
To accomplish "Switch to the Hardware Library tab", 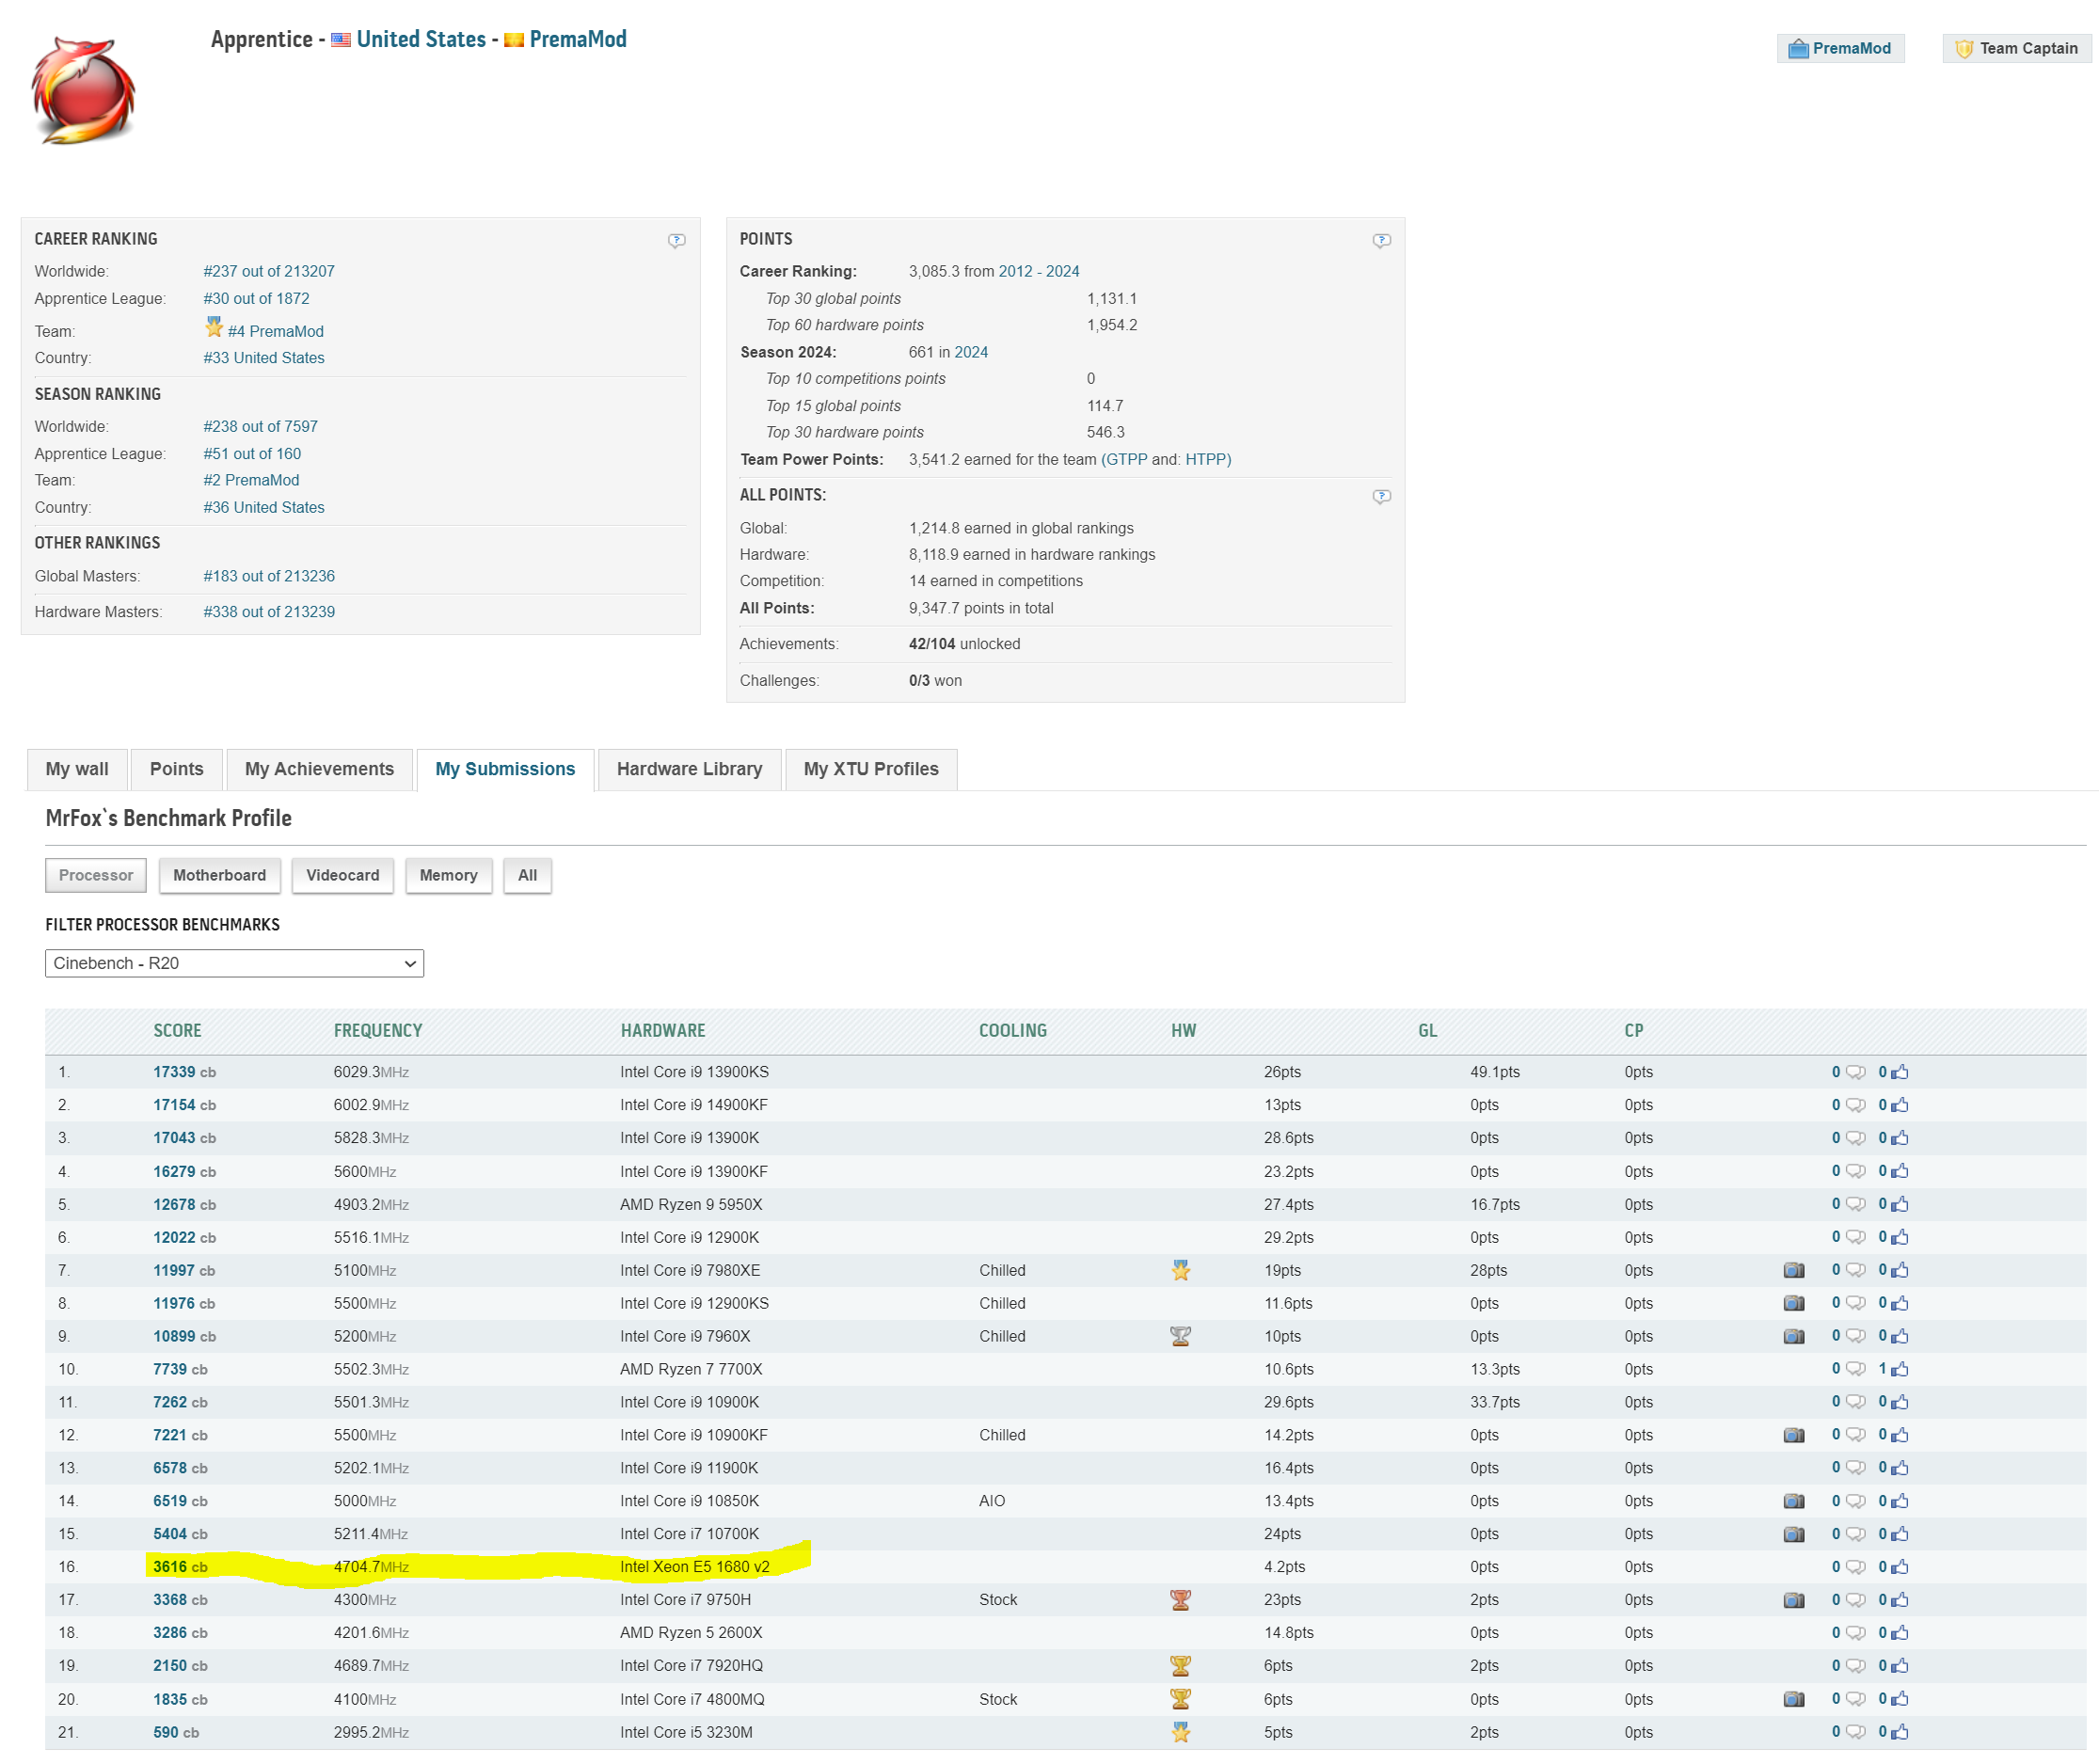I will point(689,769).
